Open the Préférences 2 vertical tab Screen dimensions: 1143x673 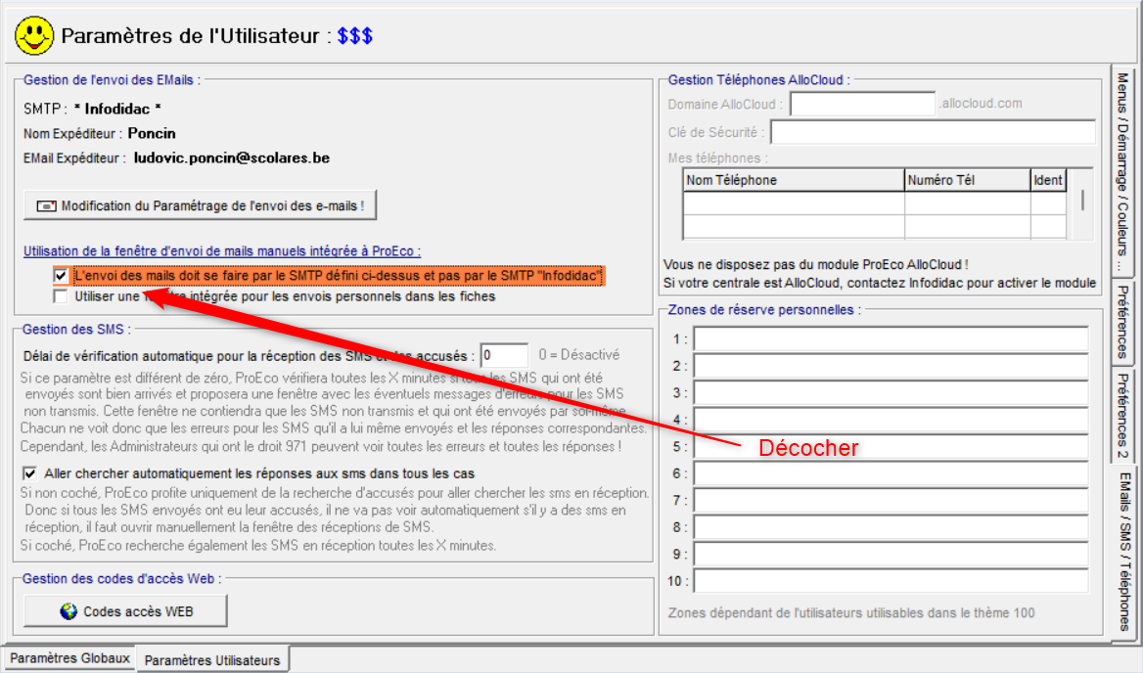click(x=1123, y=416)
